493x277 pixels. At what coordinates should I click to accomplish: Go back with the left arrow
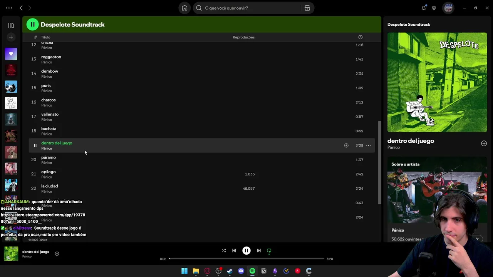click(21, 8)
